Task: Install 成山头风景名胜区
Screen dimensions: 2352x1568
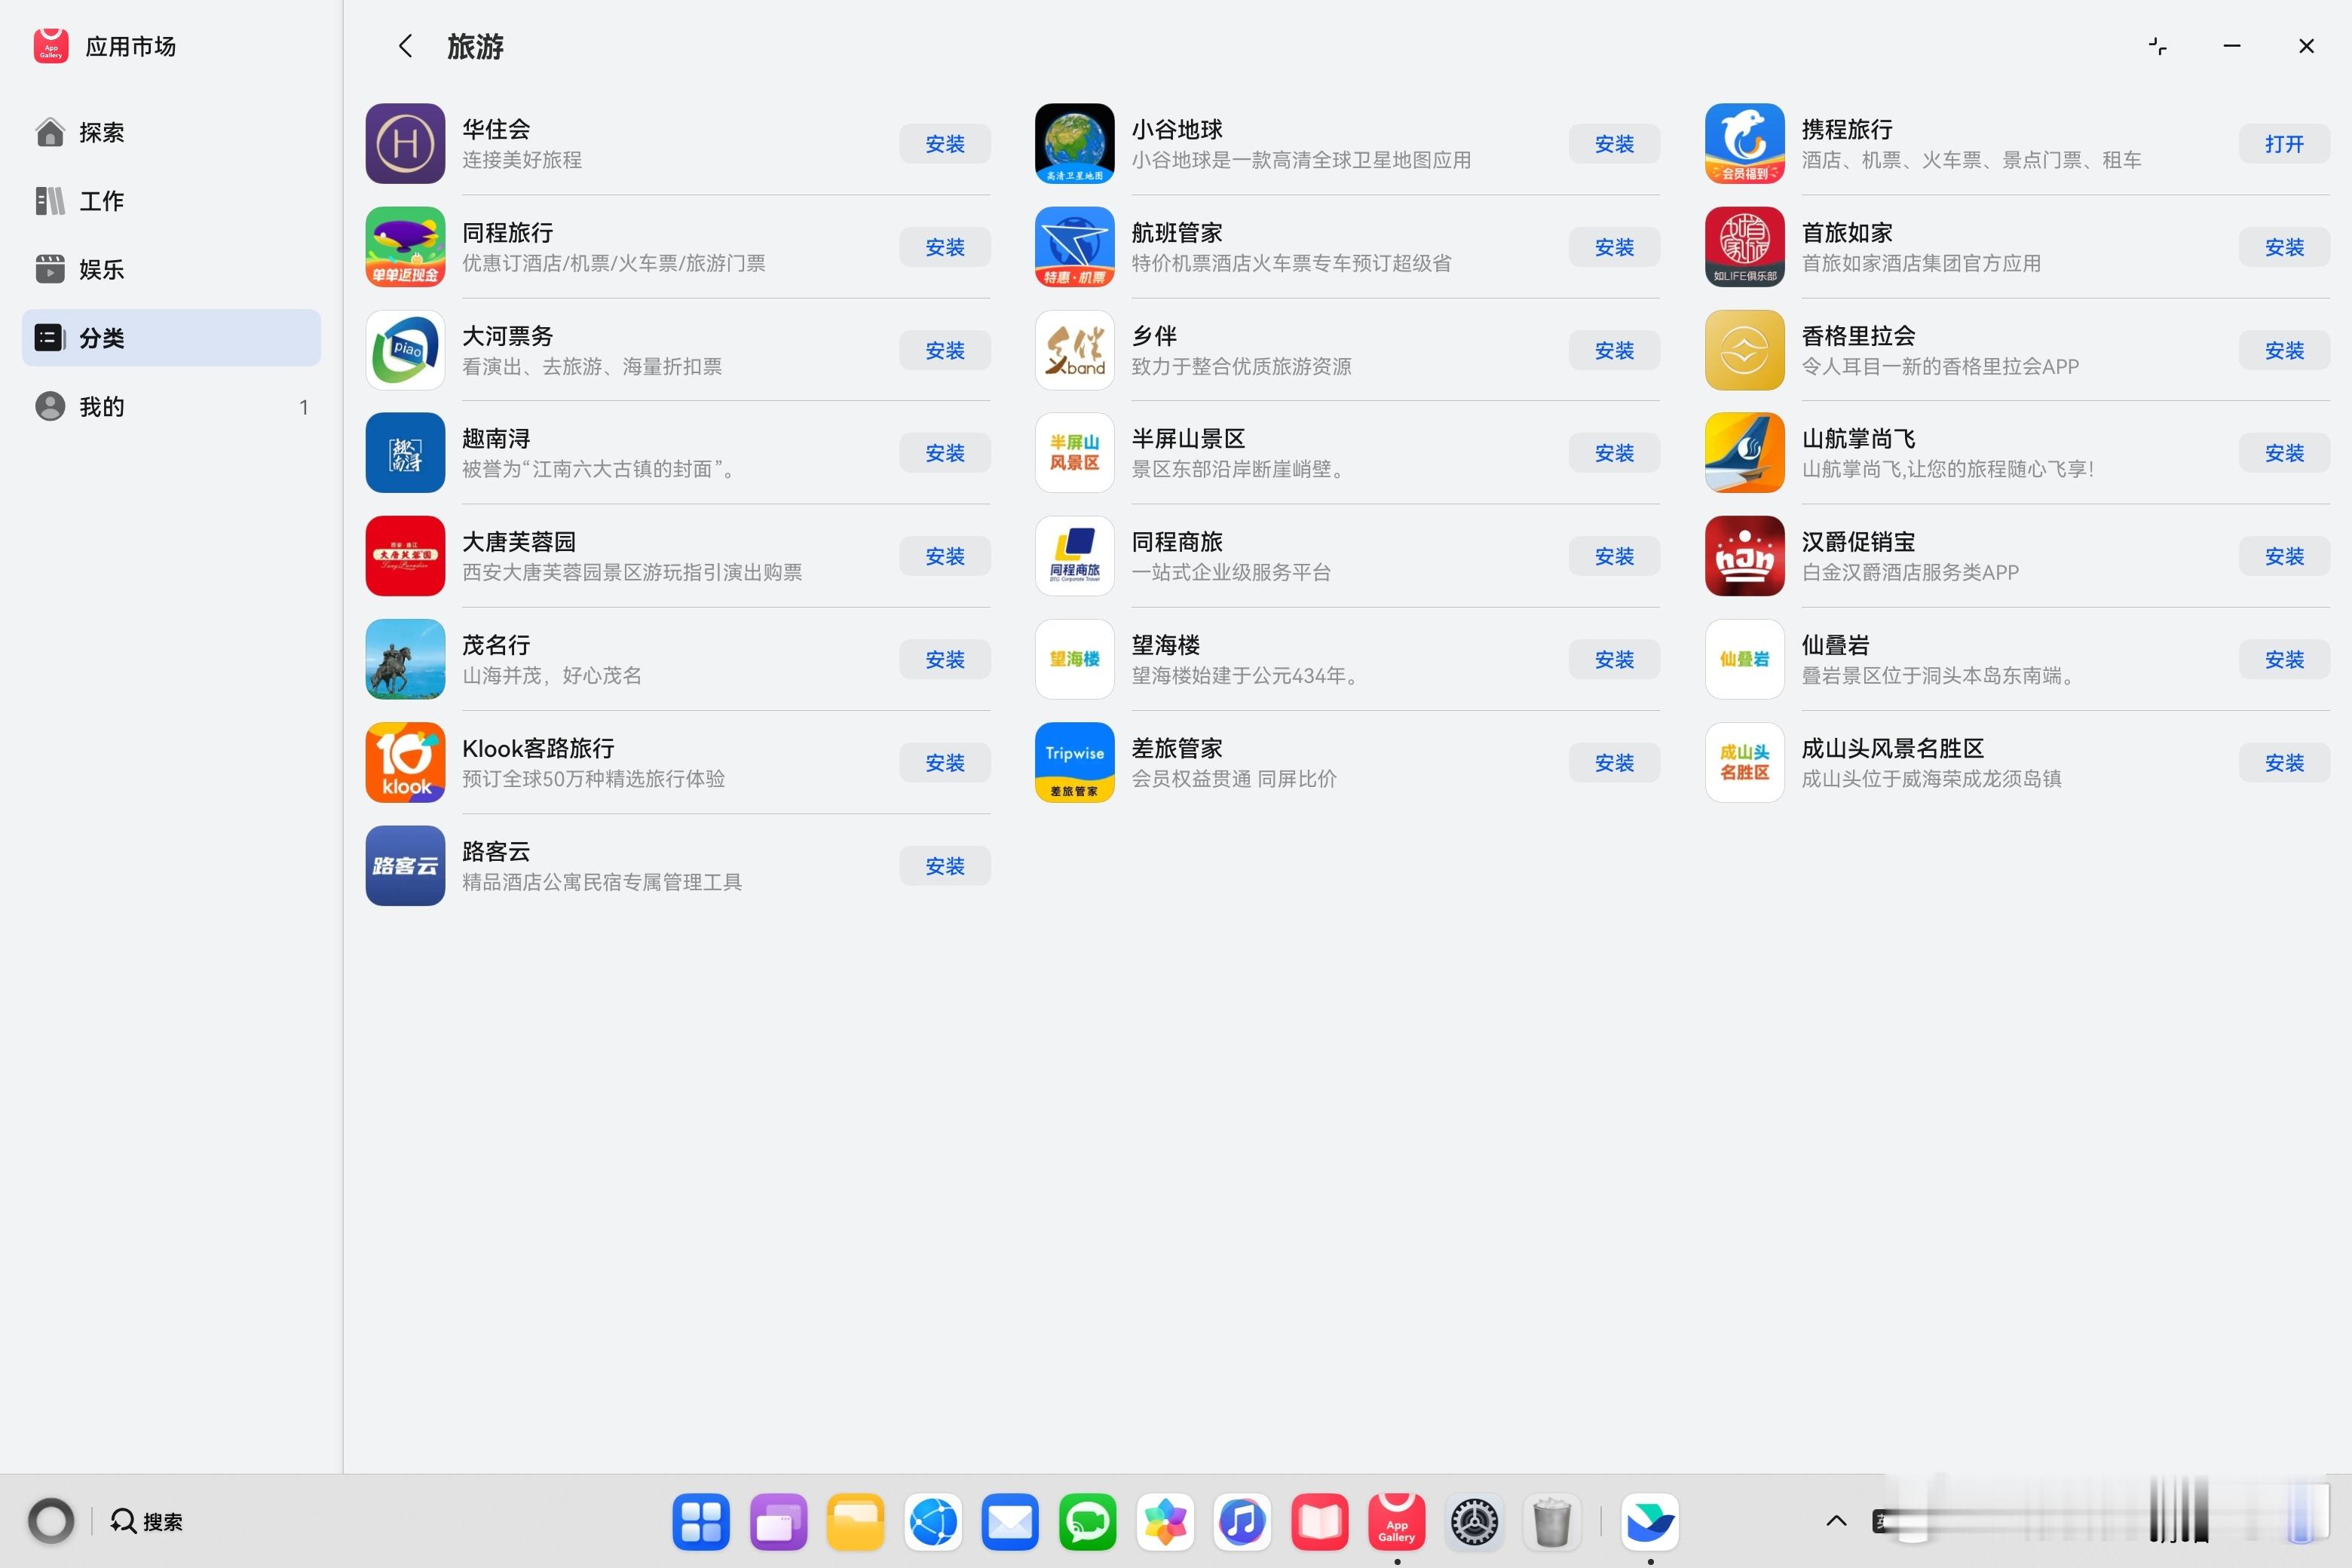Action: 2284,763
